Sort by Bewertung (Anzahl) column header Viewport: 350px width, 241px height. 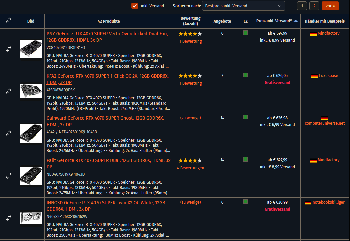[190, 21]
